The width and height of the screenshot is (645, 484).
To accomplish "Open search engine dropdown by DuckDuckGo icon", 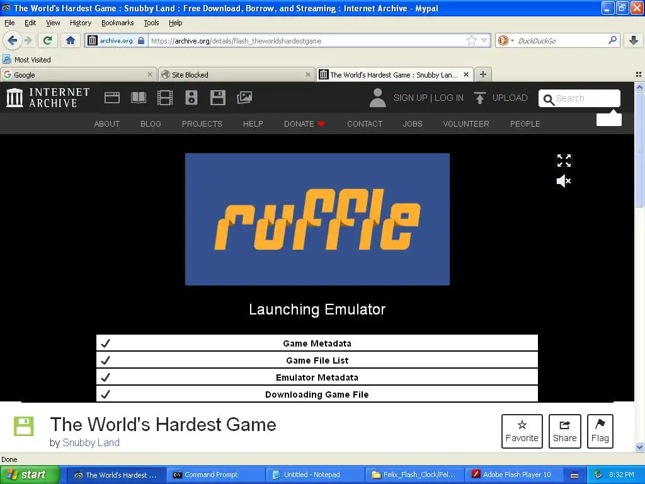I will [506, 40].
